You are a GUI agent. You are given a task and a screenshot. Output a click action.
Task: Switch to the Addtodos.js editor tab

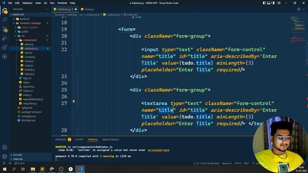point(65,9)
